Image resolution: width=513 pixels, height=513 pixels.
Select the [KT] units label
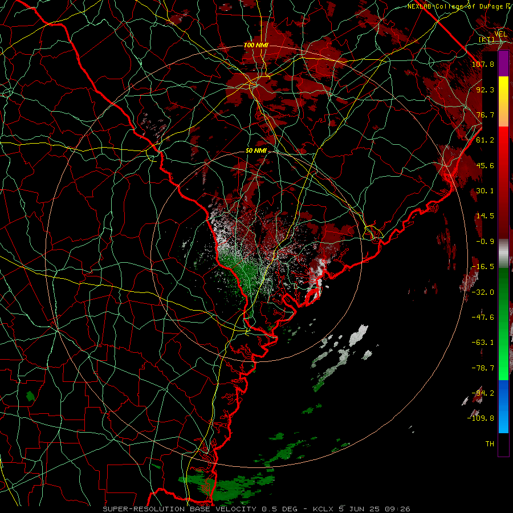click(x=486, y=40)
